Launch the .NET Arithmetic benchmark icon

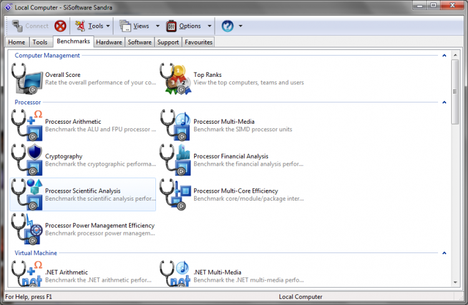tap(27, 274)
